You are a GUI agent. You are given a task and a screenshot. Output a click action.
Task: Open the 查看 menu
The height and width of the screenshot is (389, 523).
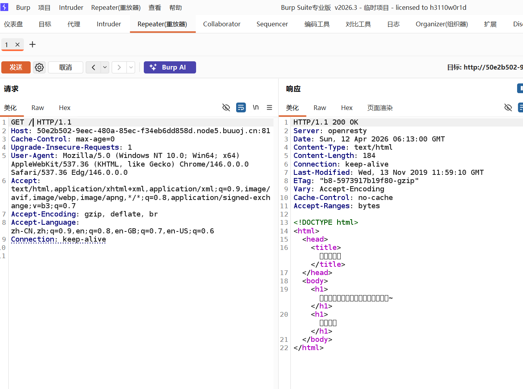tap(155, 7)
